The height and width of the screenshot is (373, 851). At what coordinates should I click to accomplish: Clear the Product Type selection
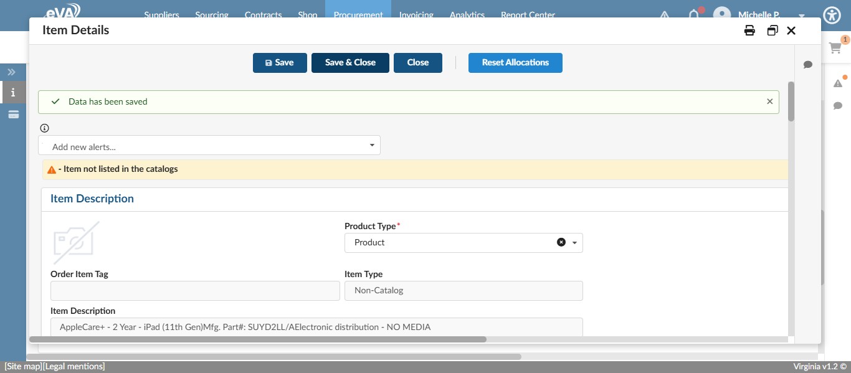(x=561, y=242)
